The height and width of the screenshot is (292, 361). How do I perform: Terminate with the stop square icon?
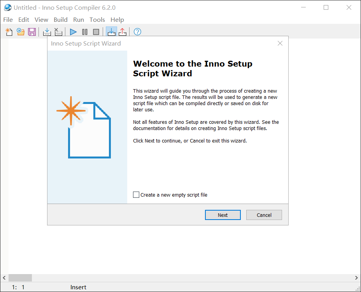click(x=96, y=32)
